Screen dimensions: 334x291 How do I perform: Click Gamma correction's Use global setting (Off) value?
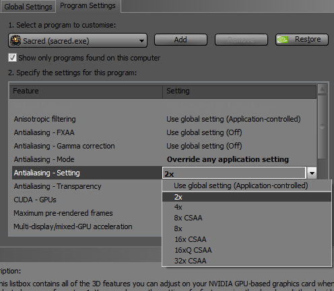tap(204, 146)
